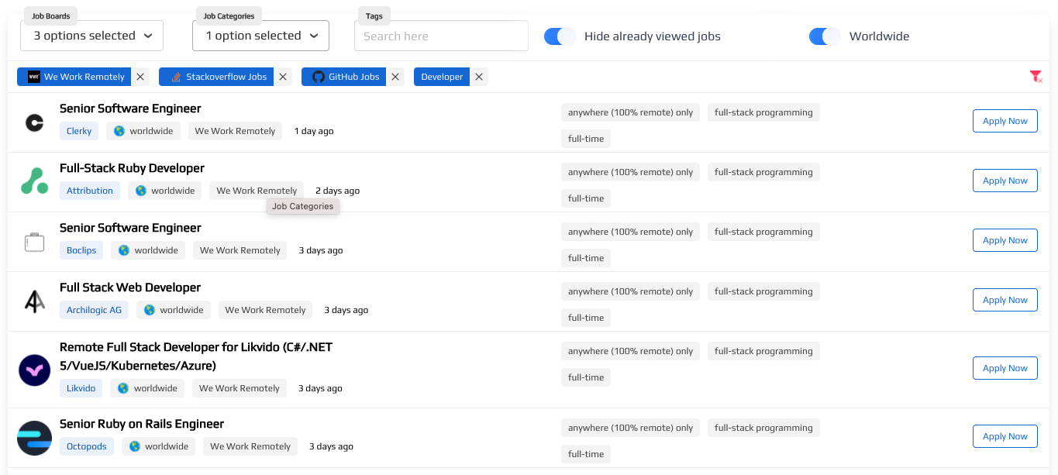The width and height of the screenshot is (1058, 475).
Task: Select the full-stack programming tag for Octopods
Action: (763, 428)
